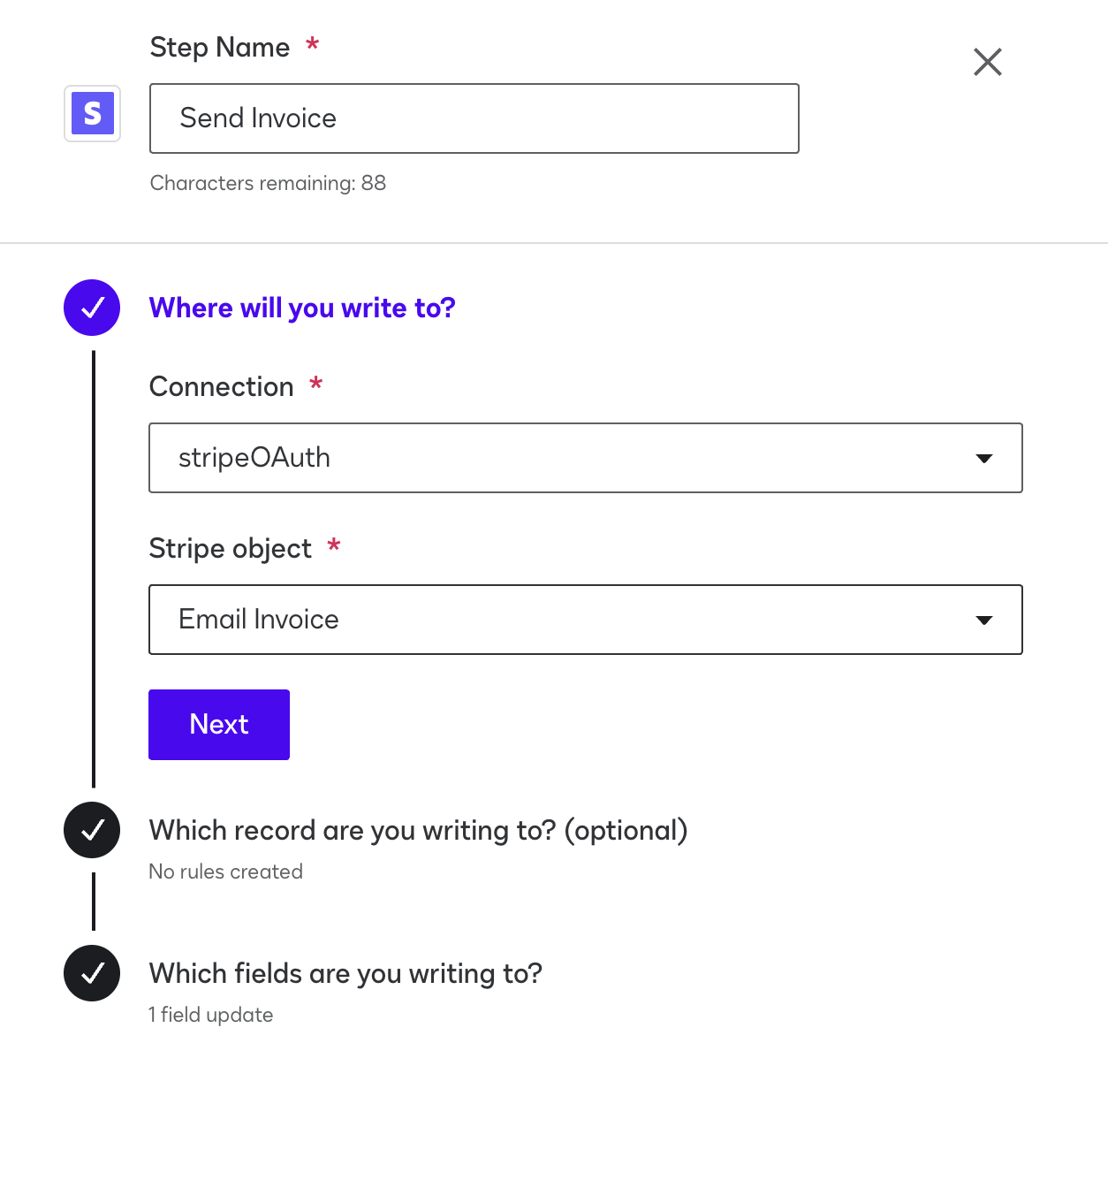
Task: Click the purple checkmark beside "Where will you write to?"
Action: pyautogui.click(x=91, y=308)
